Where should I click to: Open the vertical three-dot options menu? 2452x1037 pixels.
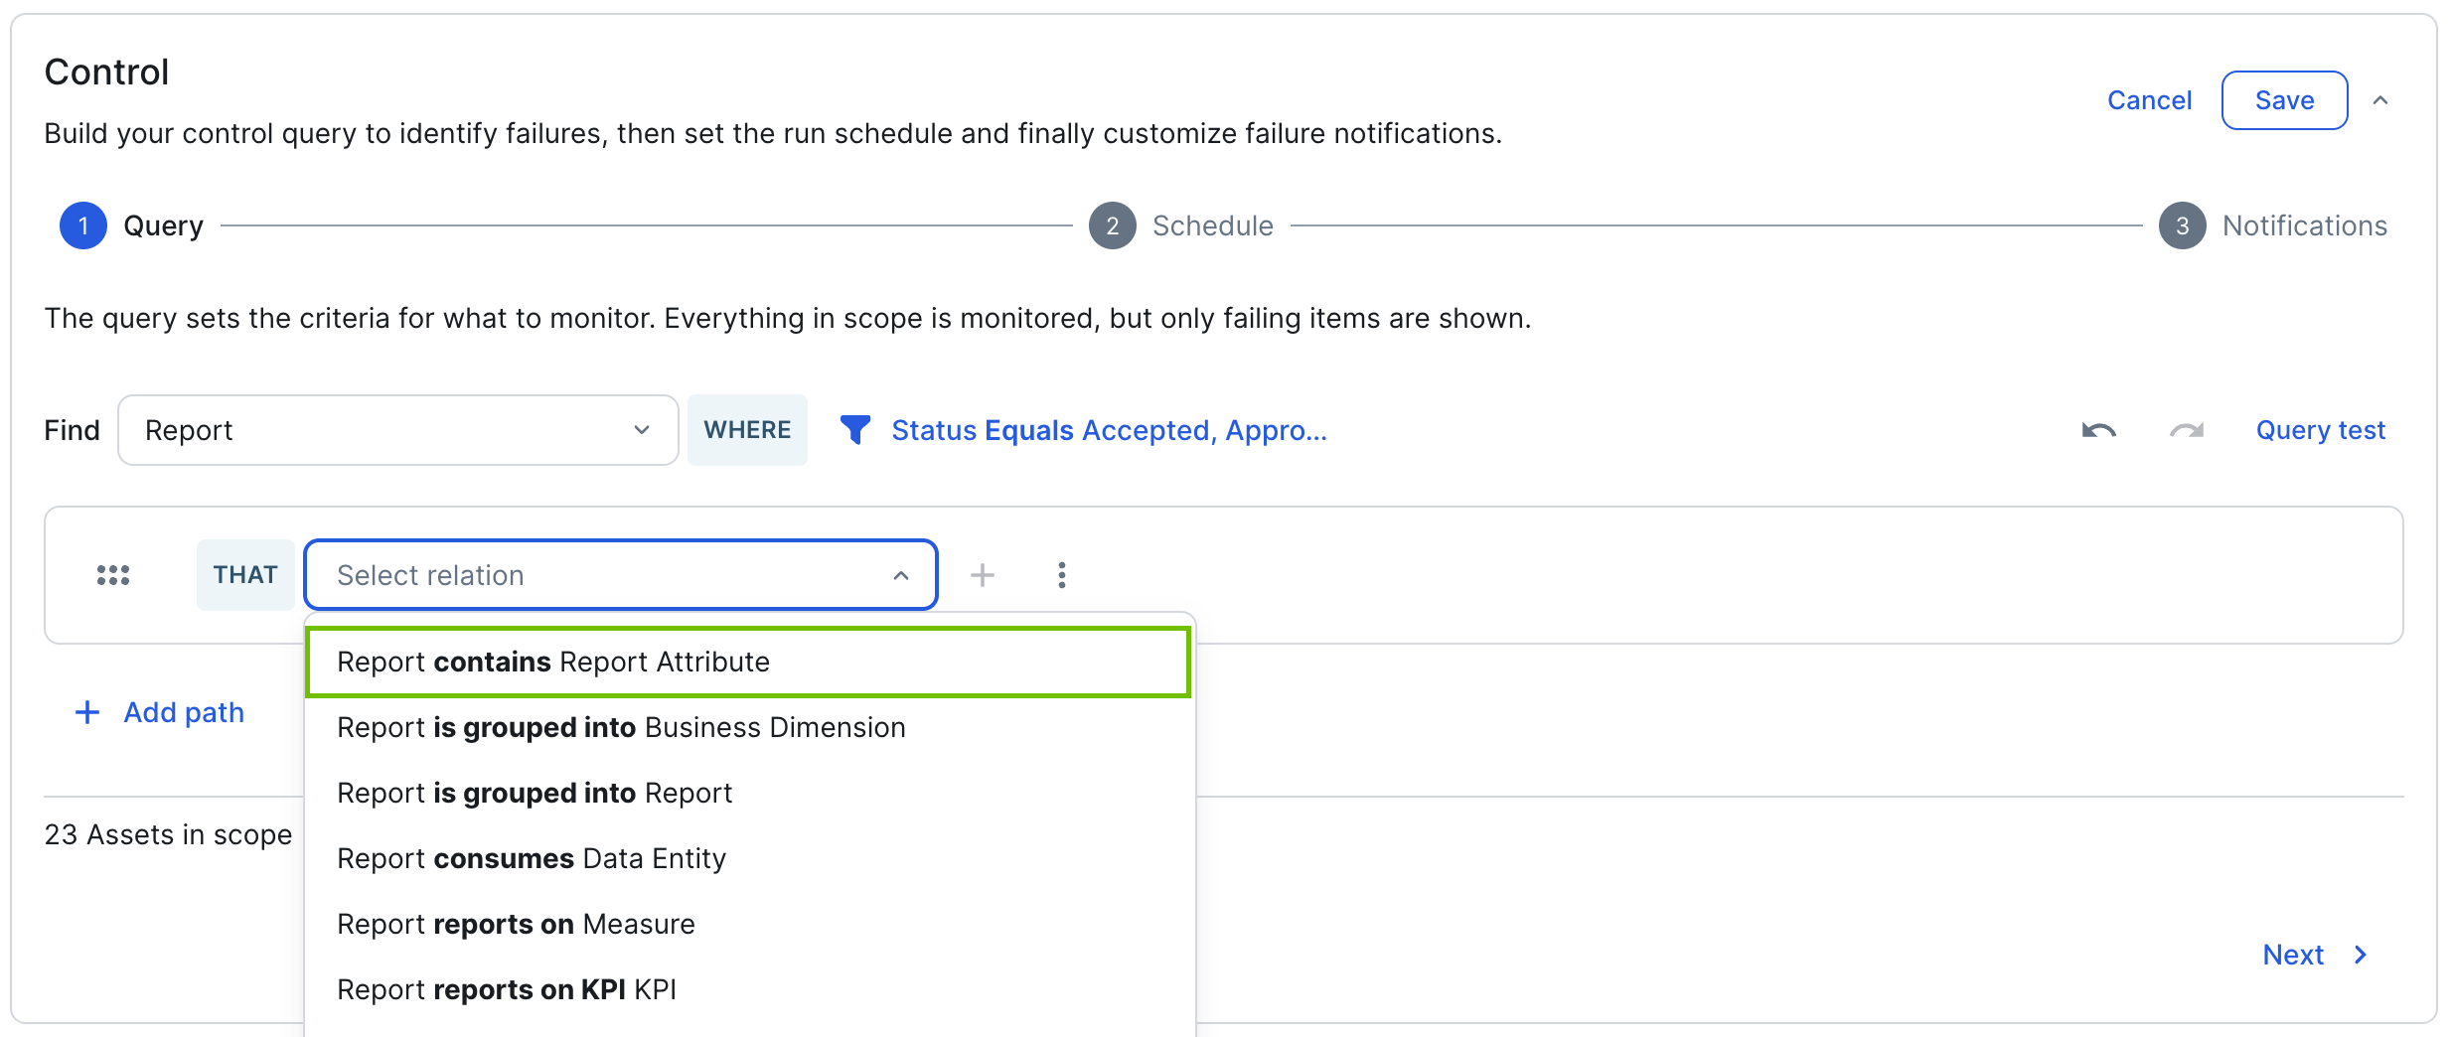1062,575
